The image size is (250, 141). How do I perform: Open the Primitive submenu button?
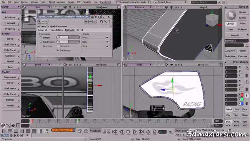tap(10, 17)
